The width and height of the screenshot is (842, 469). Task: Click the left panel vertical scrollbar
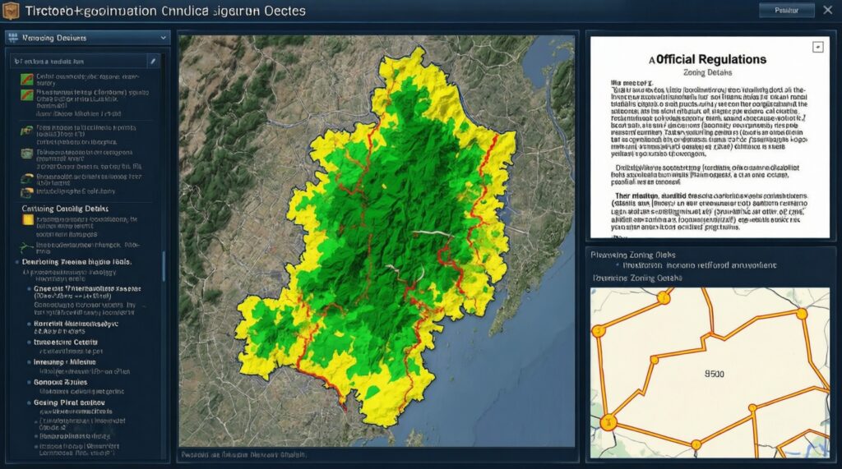coord(163,267)
